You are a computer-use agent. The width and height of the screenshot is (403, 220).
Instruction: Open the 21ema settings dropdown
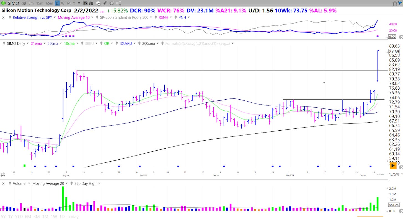(44, 43)
